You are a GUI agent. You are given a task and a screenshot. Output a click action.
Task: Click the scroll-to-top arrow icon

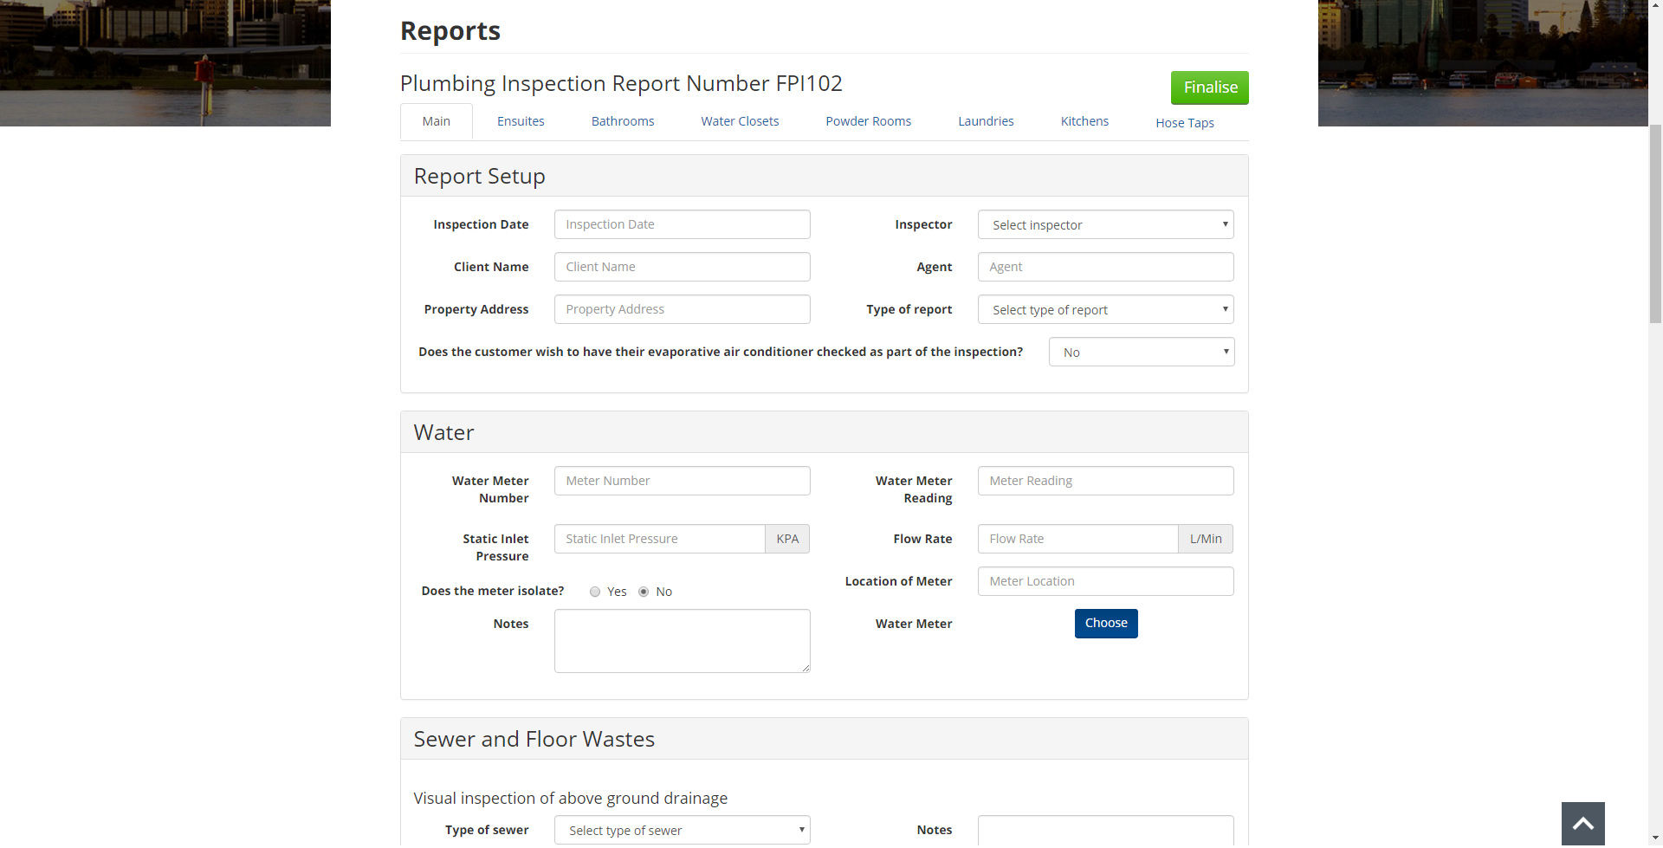(1582, 824)
